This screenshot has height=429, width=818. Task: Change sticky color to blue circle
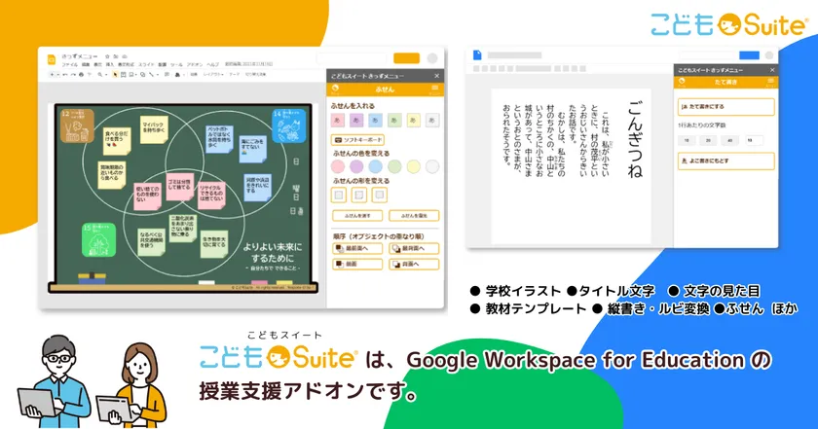376,166
